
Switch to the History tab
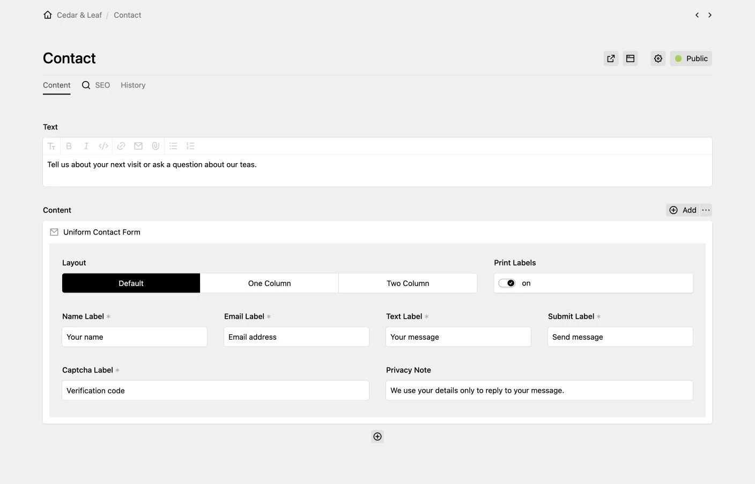133,85
